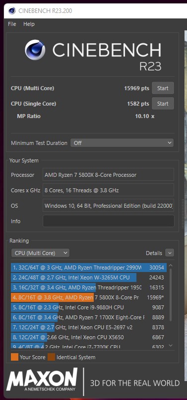Click the Cinebench icon in the title bar
Viewport: 187px width, 400px height.
pyautogui.click(x=12, y=11)
